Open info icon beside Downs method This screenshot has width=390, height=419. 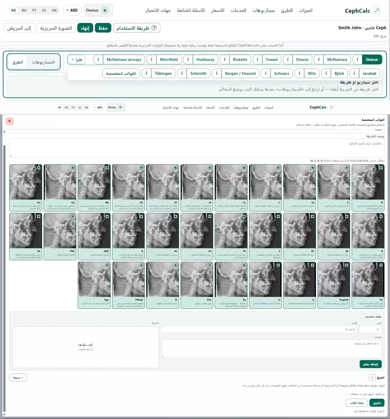(x=288, y=59)
